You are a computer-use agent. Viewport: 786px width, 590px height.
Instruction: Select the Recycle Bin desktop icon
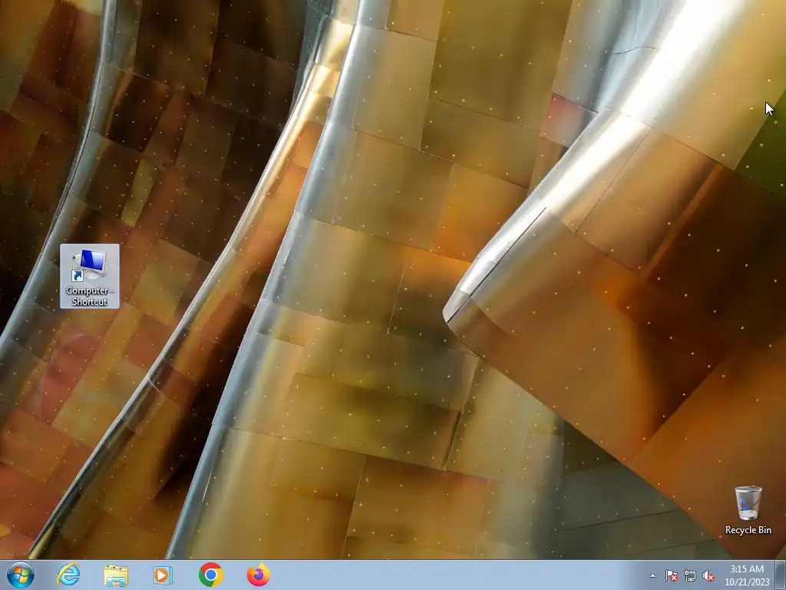point(748,510)
